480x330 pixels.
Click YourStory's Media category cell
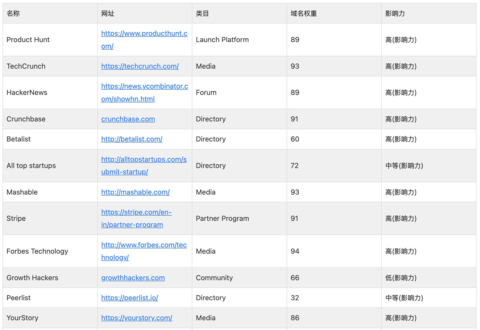[x=239, y=318]
